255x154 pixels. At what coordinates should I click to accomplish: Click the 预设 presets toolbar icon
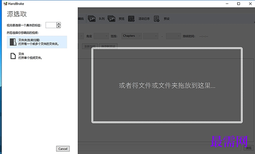[157, 19]
